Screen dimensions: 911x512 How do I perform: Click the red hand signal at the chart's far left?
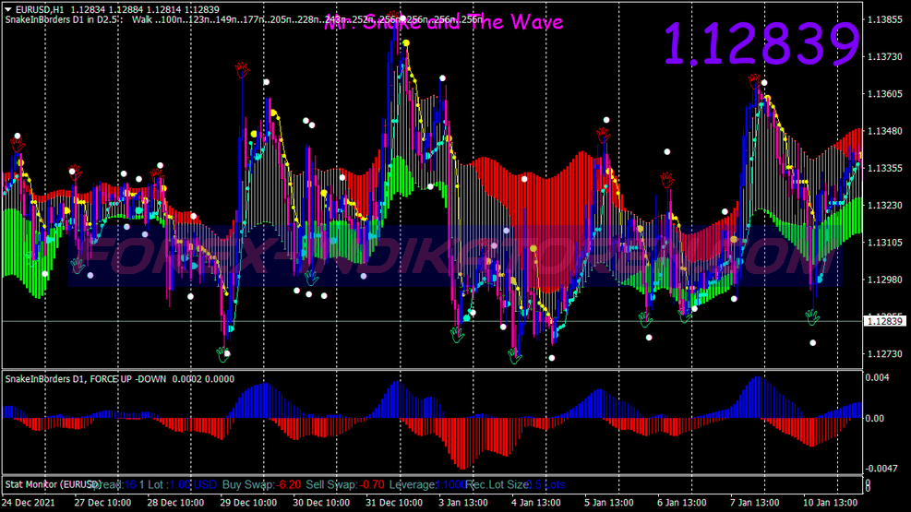[x=18, y=142]
